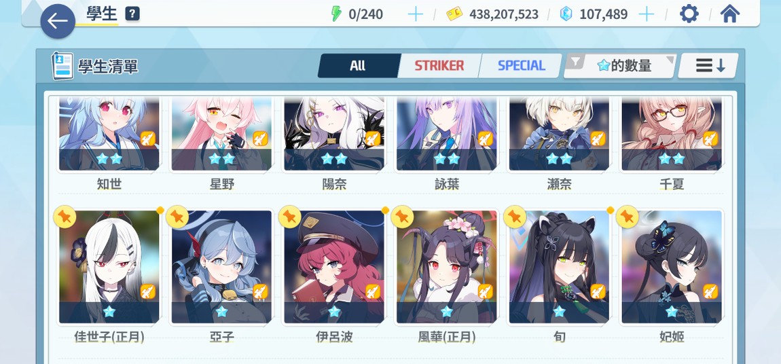Image resolution: width=781 pixels, height=364 pixels.
Task: Switch to the SPECIAL tab
Action: click(520, 66)
